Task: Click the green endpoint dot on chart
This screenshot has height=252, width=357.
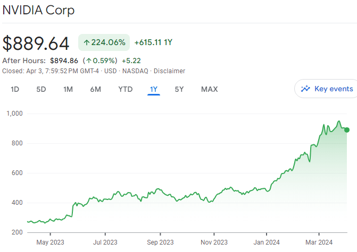Action: [x=347, y=130]
